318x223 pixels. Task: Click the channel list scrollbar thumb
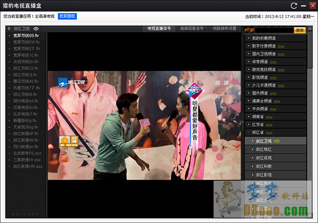coord(310,50)
